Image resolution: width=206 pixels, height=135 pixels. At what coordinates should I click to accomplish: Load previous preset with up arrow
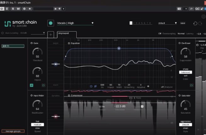[55, 9]
